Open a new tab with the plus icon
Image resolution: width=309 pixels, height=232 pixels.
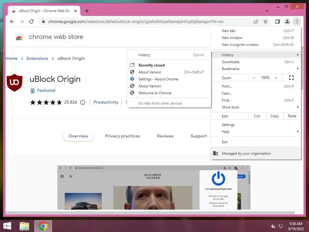coord(87,11)
